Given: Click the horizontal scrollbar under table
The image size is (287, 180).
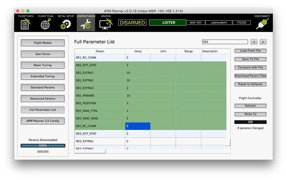Looking at the screenshot, I should point(90,151).
